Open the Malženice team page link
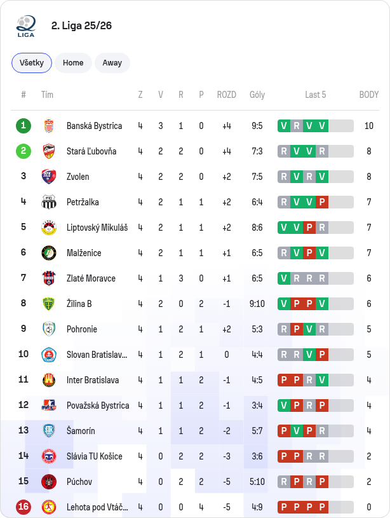The image size is (390, 518). point(84,253)
